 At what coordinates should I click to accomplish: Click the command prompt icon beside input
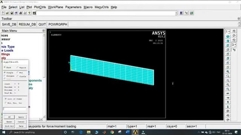[x=34, y=13]
